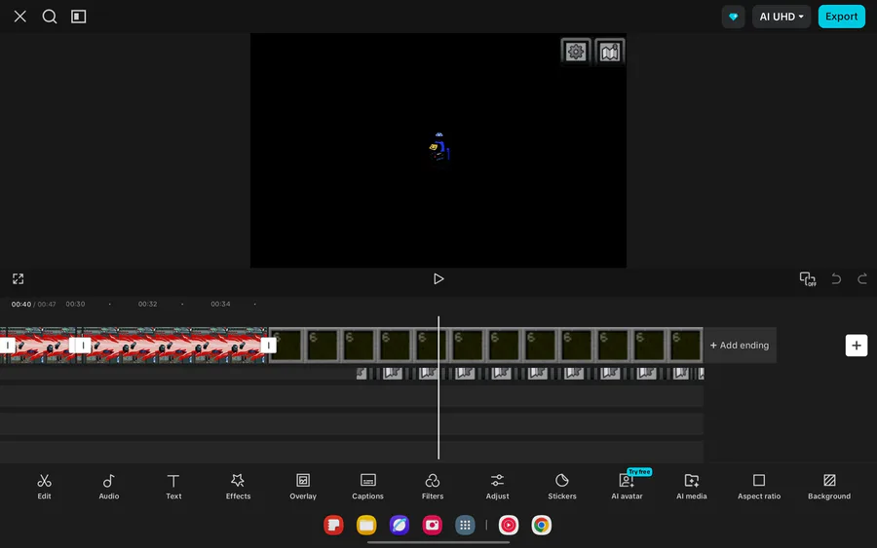Click the gear overlay in the preview
Image resolution: width=877 pixels, height=548 pixels.
(576, 52)
